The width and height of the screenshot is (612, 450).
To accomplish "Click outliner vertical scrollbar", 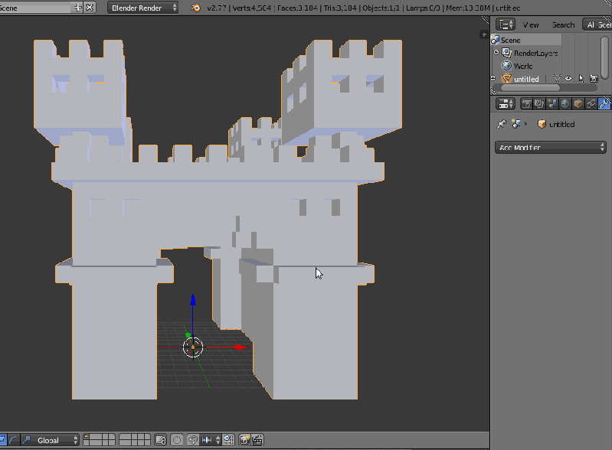I will click(x=604, y=57).
